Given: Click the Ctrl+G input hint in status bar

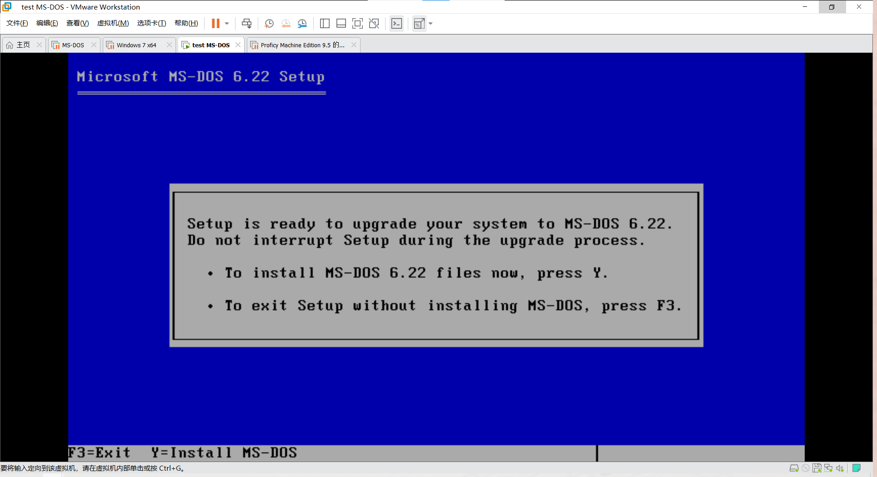Looking at the screenshot, I should click(92, 468).
